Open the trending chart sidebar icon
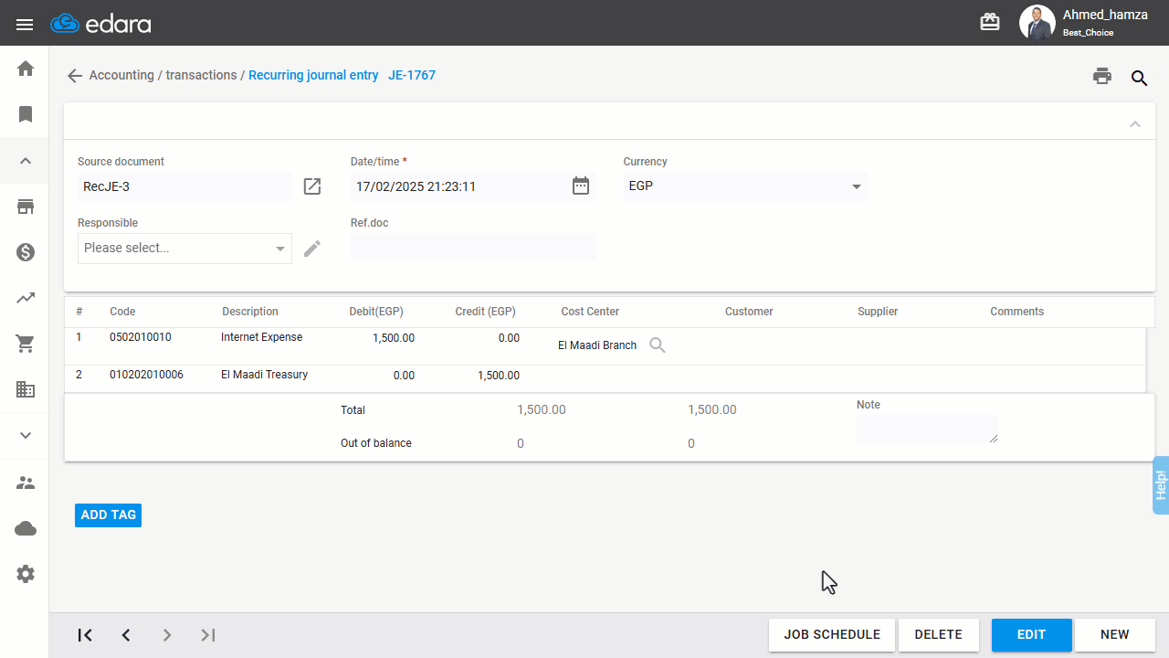1169x658 pixels. tap(26, 298)
